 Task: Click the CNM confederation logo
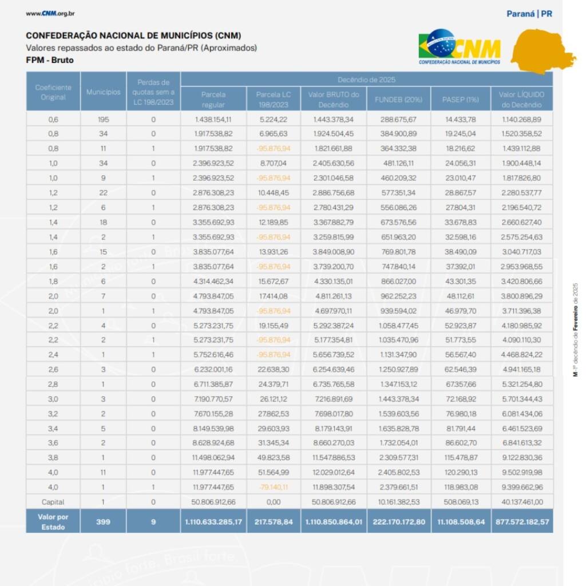click(x=460, y=47)
